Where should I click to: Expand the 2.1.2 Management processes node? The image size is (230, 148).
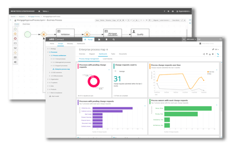51,62
